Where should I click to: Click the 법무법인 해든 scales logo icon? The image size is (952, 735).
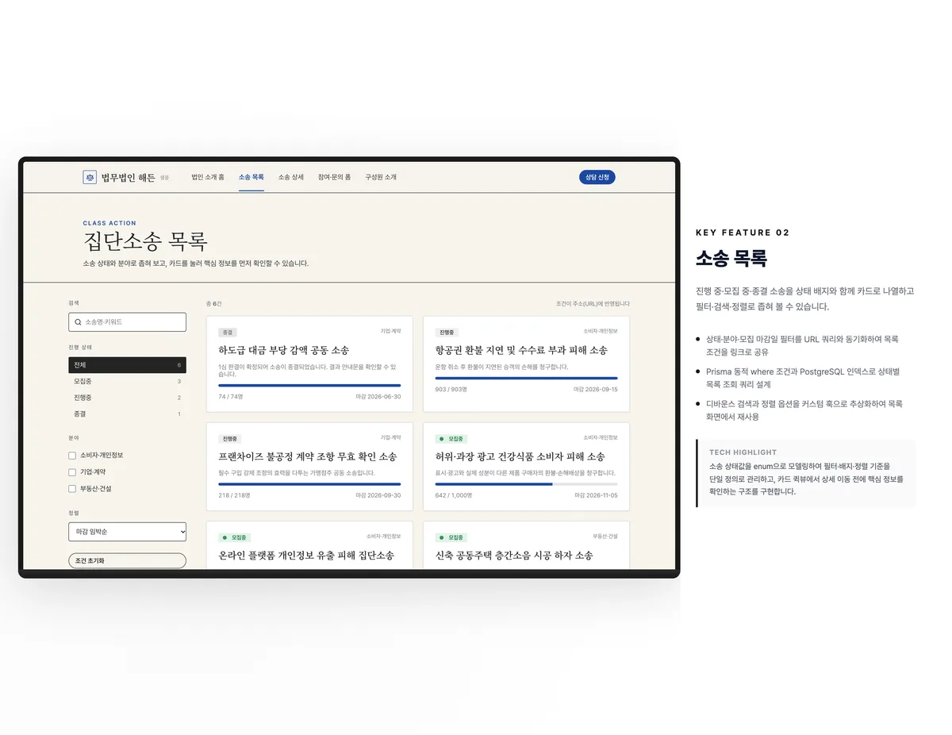point(90,177)
